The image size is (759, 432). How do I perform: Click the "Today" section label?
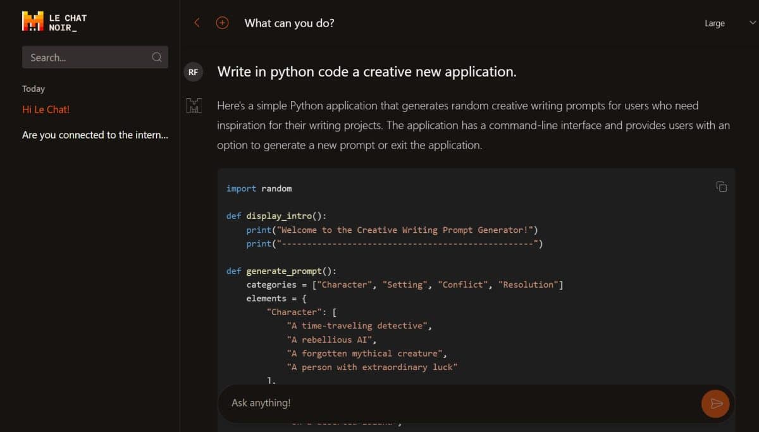[x=34, y=89]
